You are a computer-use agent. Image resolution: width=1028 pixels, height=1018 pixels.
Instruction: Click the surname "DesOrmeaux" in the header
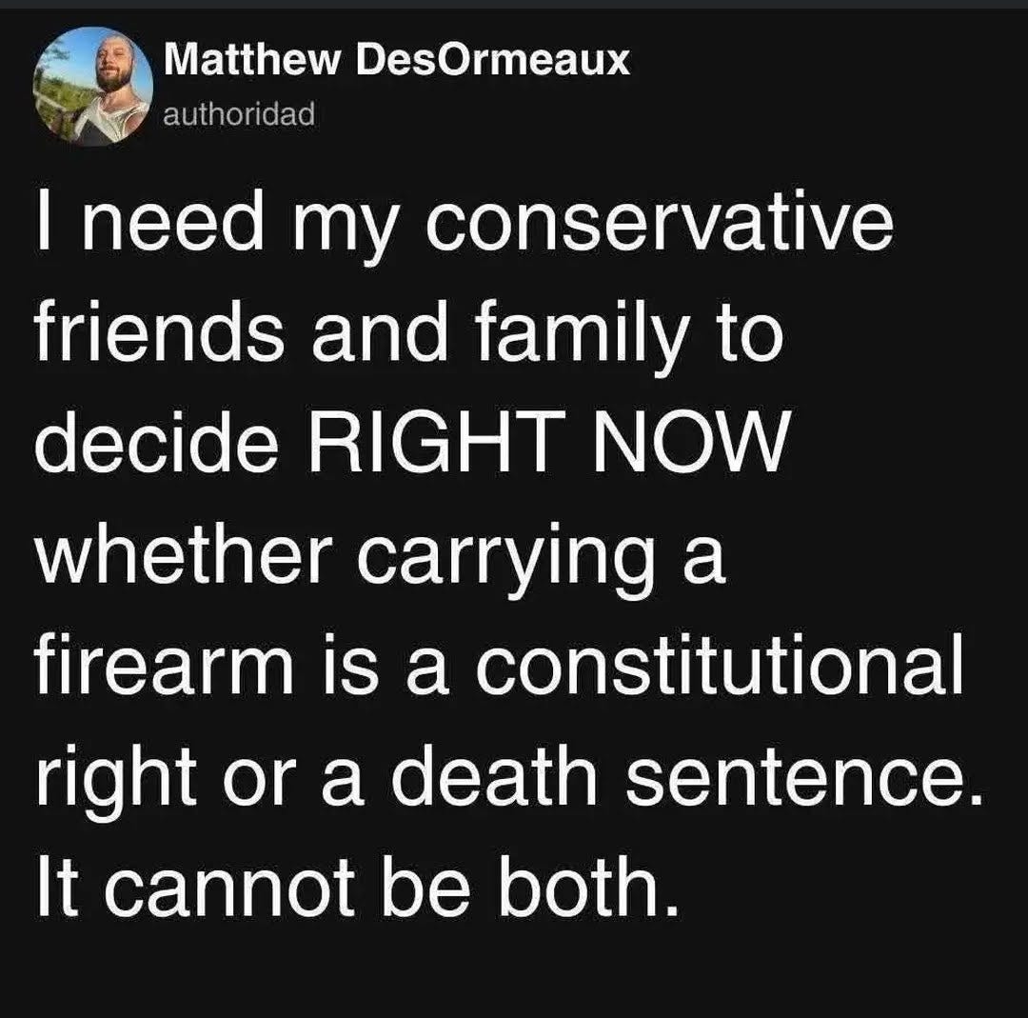click(492, 61)
